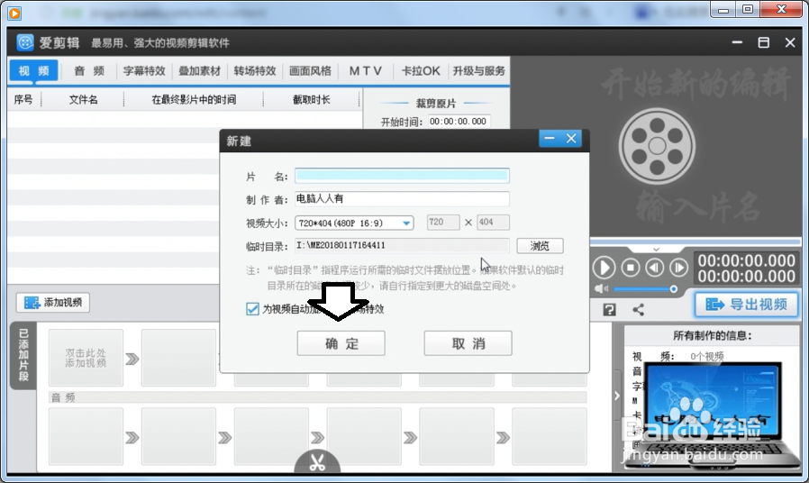Viewport: 809px width, 483px height.
Task: Collapse the preview panel chevron
Action: (x=656, y=250)
